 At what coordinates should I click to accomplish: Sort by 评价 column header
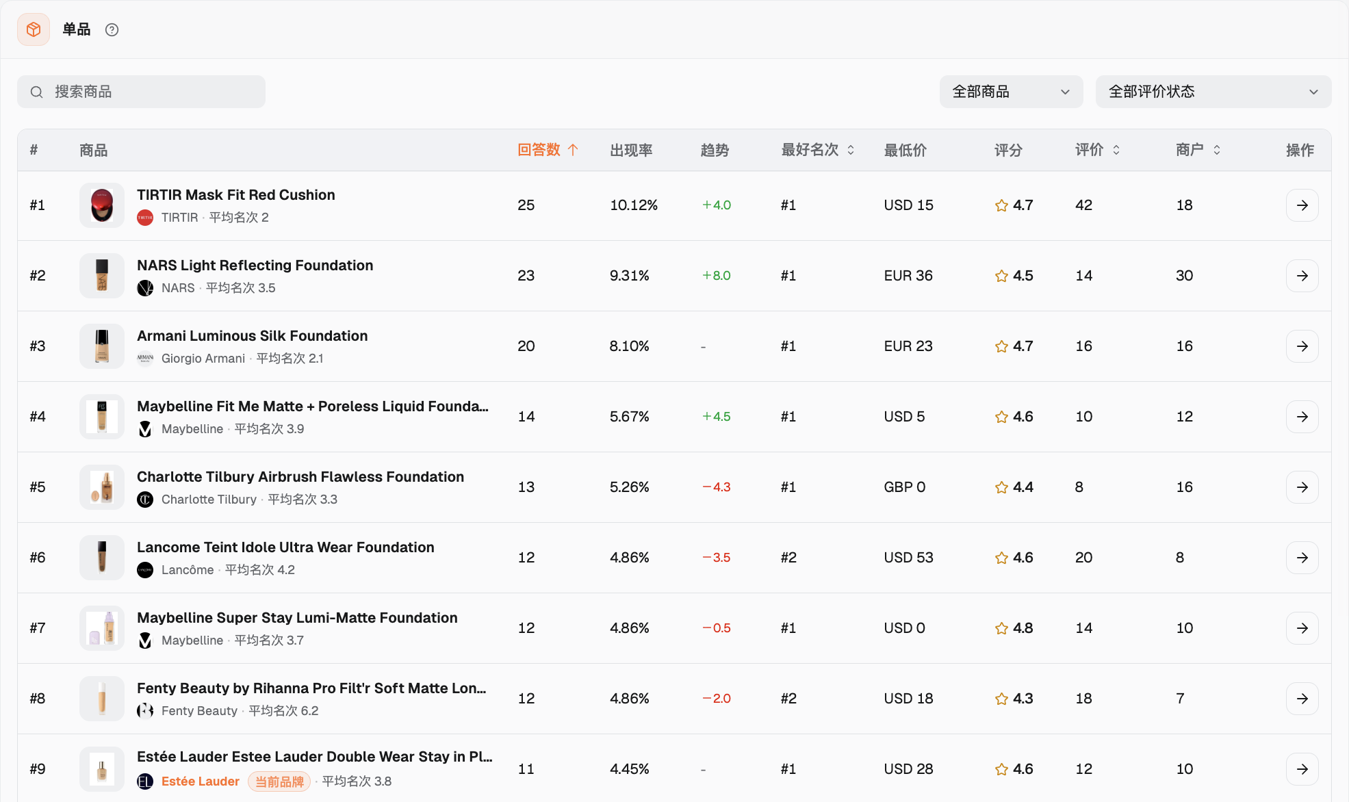pyautogui.click(x=1097, y=150)
